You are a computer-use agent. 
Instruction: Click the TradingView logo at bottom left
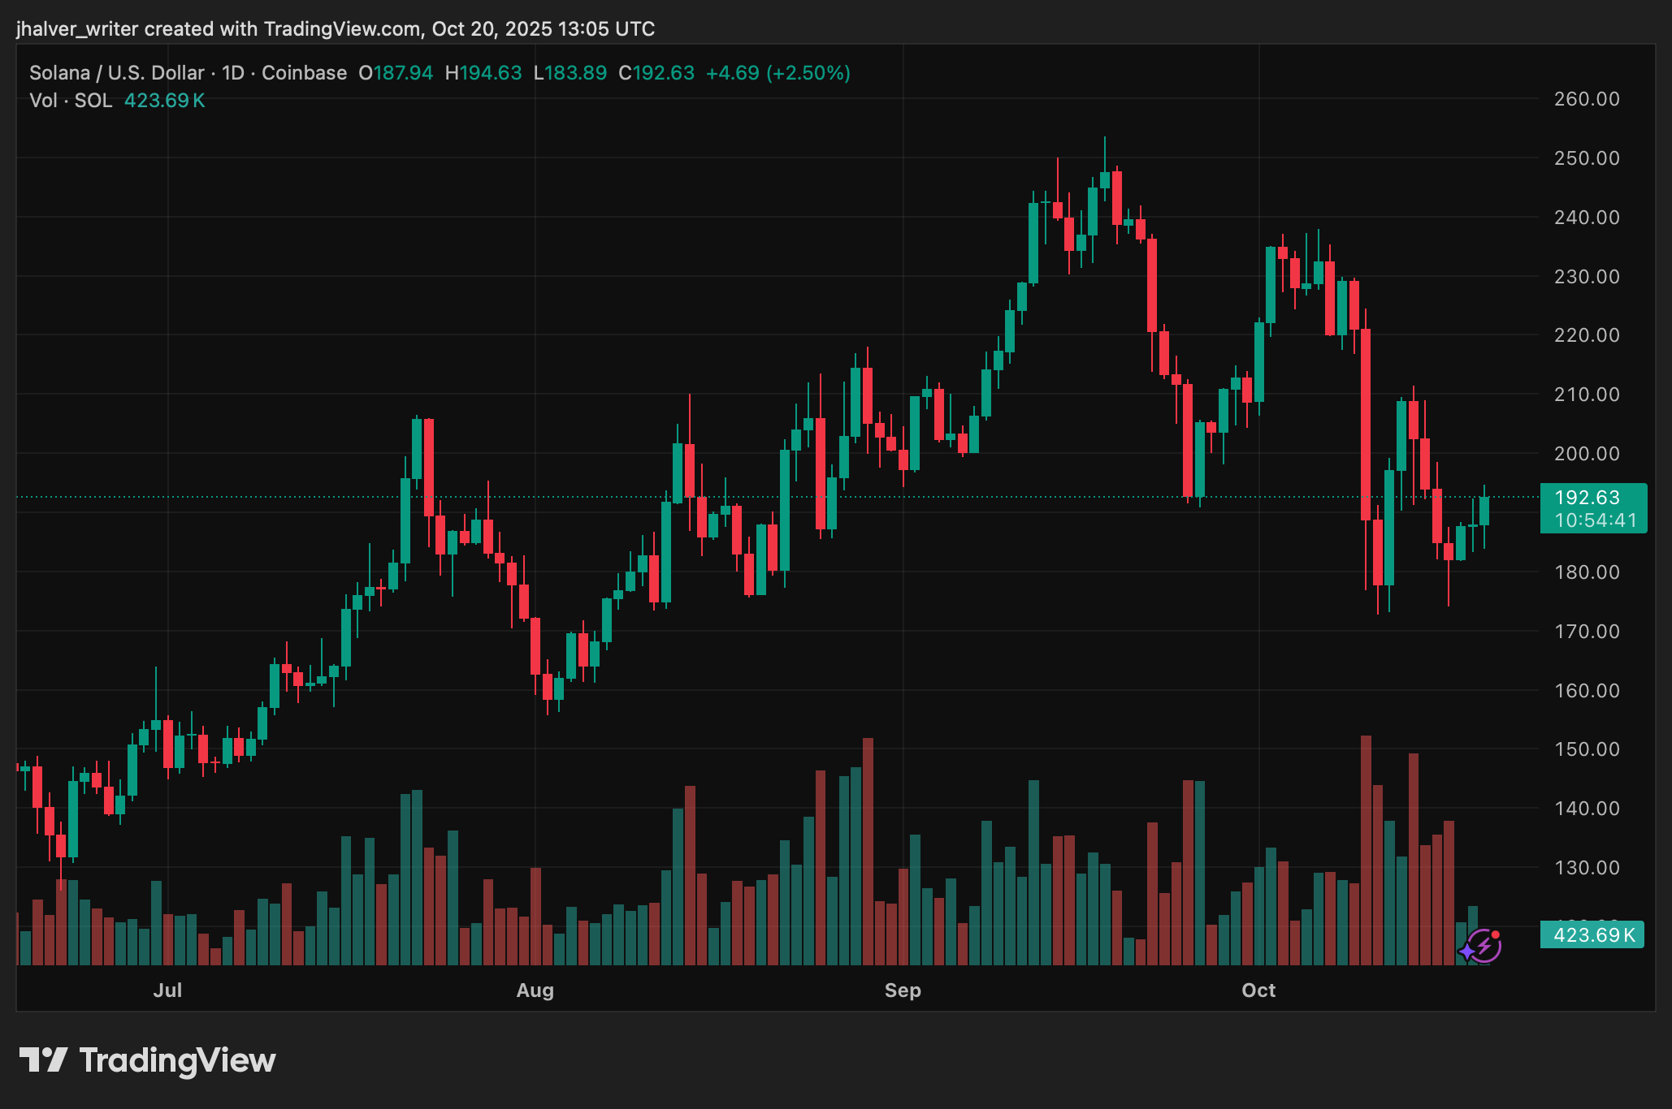[148, 1060]
